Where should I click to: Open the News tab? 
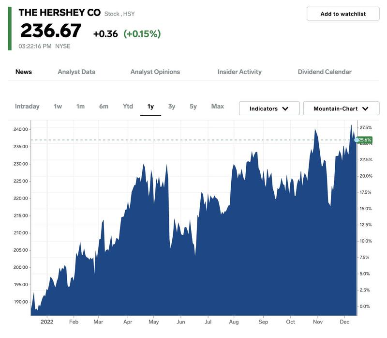coord(24,72)
